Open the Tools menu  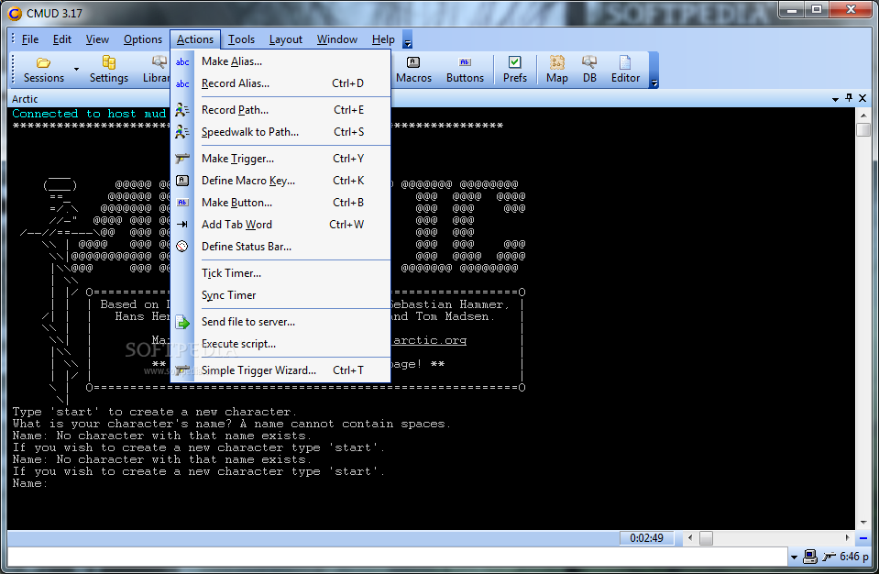pos(241,39)
